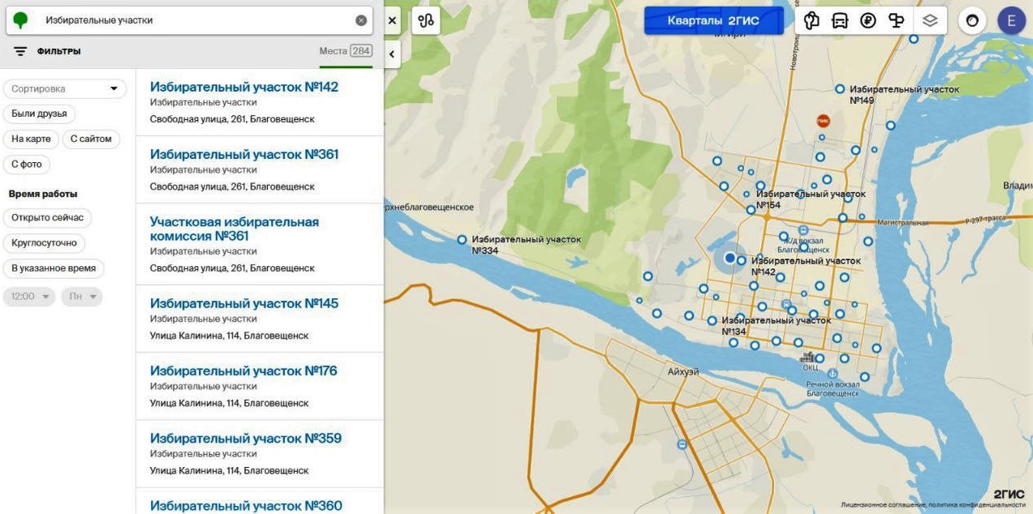Toggle the 'С фото' filter chip
The image size is (1033, 514).
[x=27, y=165]
